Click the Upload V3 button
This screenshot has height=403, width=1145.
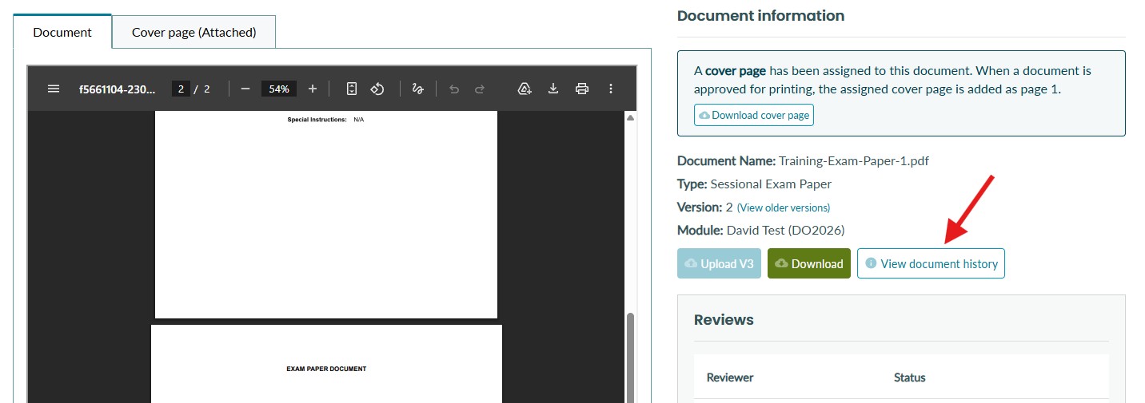[719, 263]
